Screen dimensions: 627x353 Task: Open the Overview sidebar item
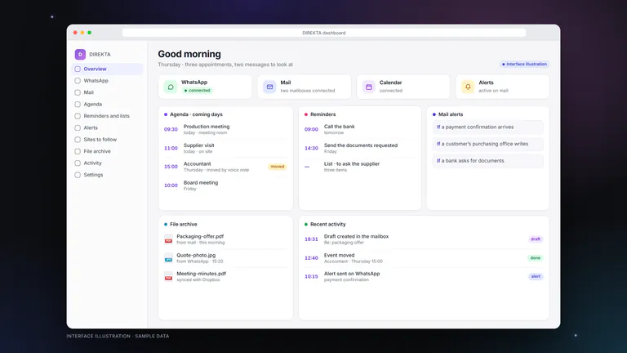point(107,69)
